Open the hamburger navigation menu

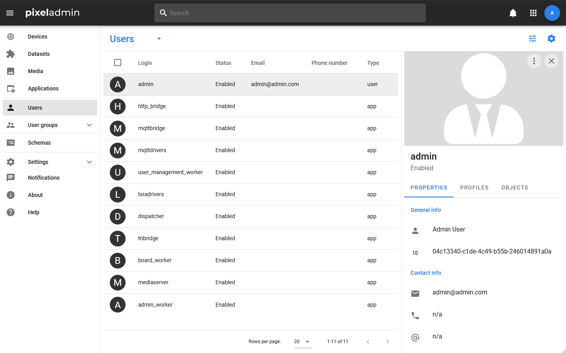[10, 13]
